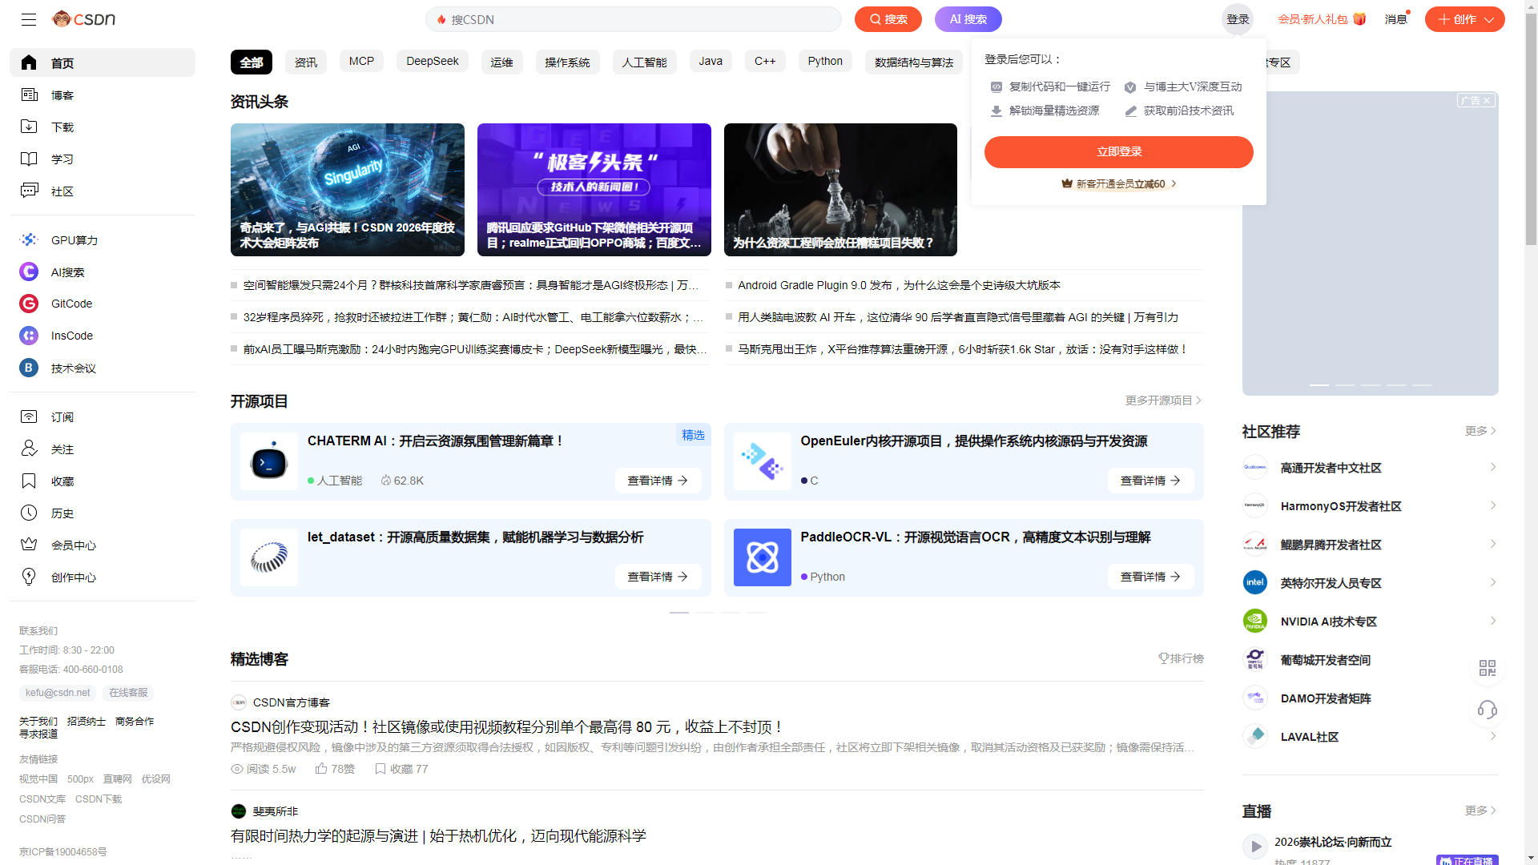Expand 更多开源项目 link
Viewport: 1538px width, 865px height.
pos(1162,400)
